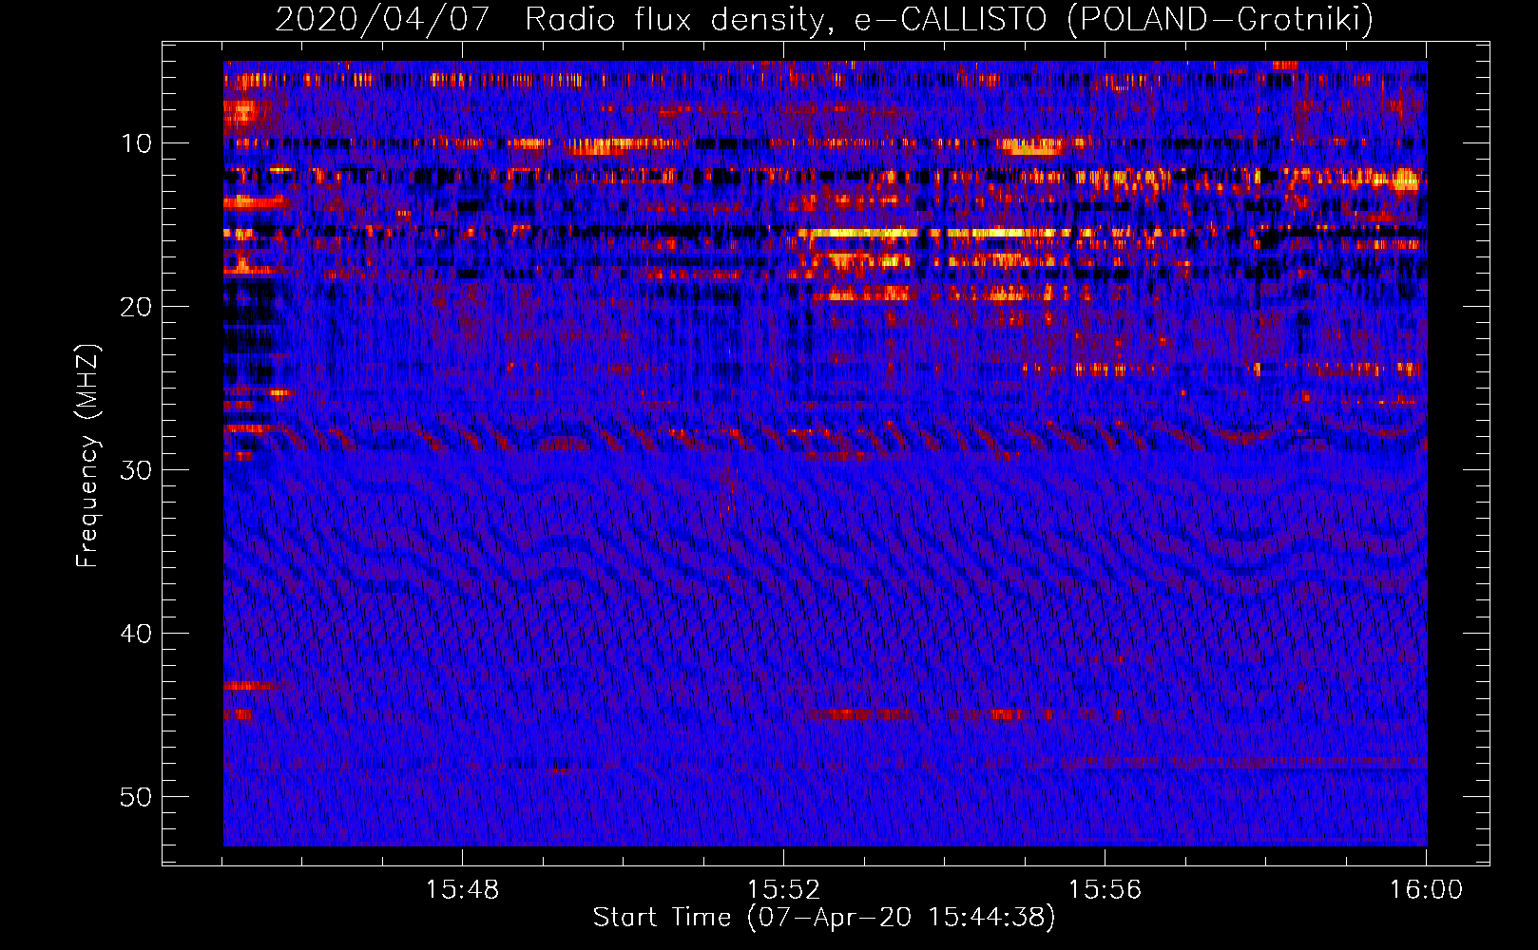Click the 'Frequency (MHZ)' axis label
This screenshot has height=950, width=1538.
coord(87,456)
